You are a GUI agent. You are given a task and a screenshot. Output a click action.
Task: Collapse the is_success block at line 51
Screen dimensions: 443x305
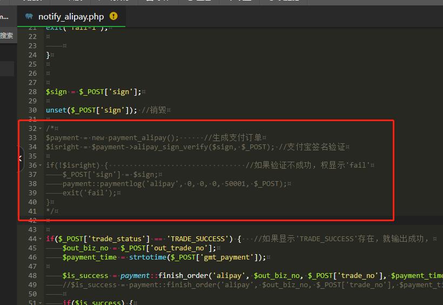(41, 303)
